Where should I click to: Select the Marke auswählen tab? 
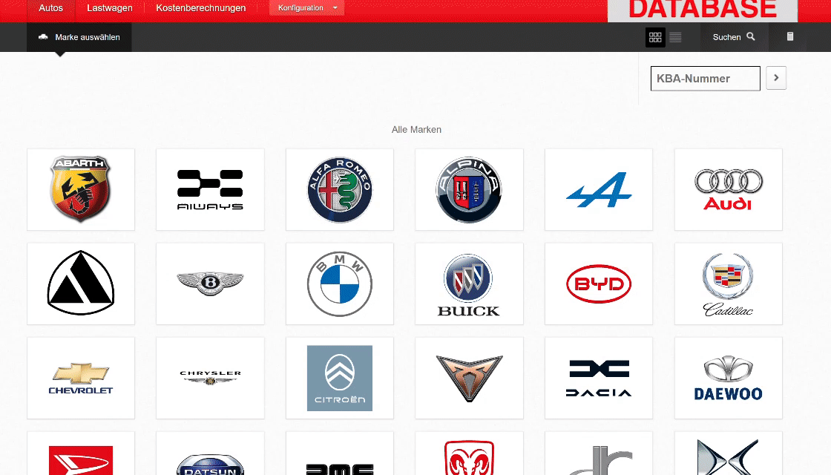pyautogui.click(x=79, y=37)
